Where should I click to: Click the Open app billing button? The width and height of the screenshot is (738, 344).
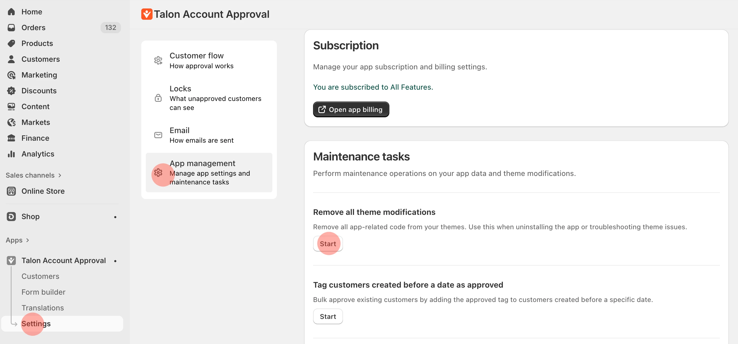pyautogui.click(x=351, y=109)
